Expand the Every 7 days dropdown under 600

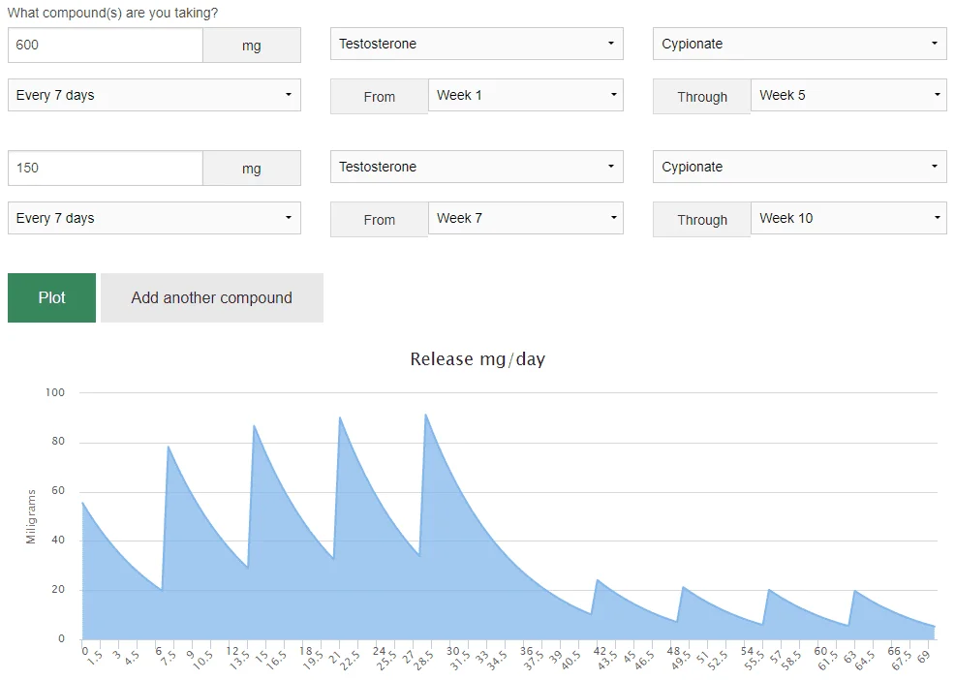tap(154, 95)
